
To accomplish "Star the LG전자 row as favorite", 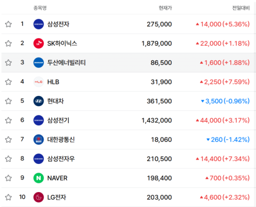I will (8, 197).
